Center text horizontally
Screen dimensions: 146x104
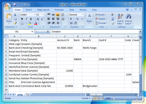point(53,19)
